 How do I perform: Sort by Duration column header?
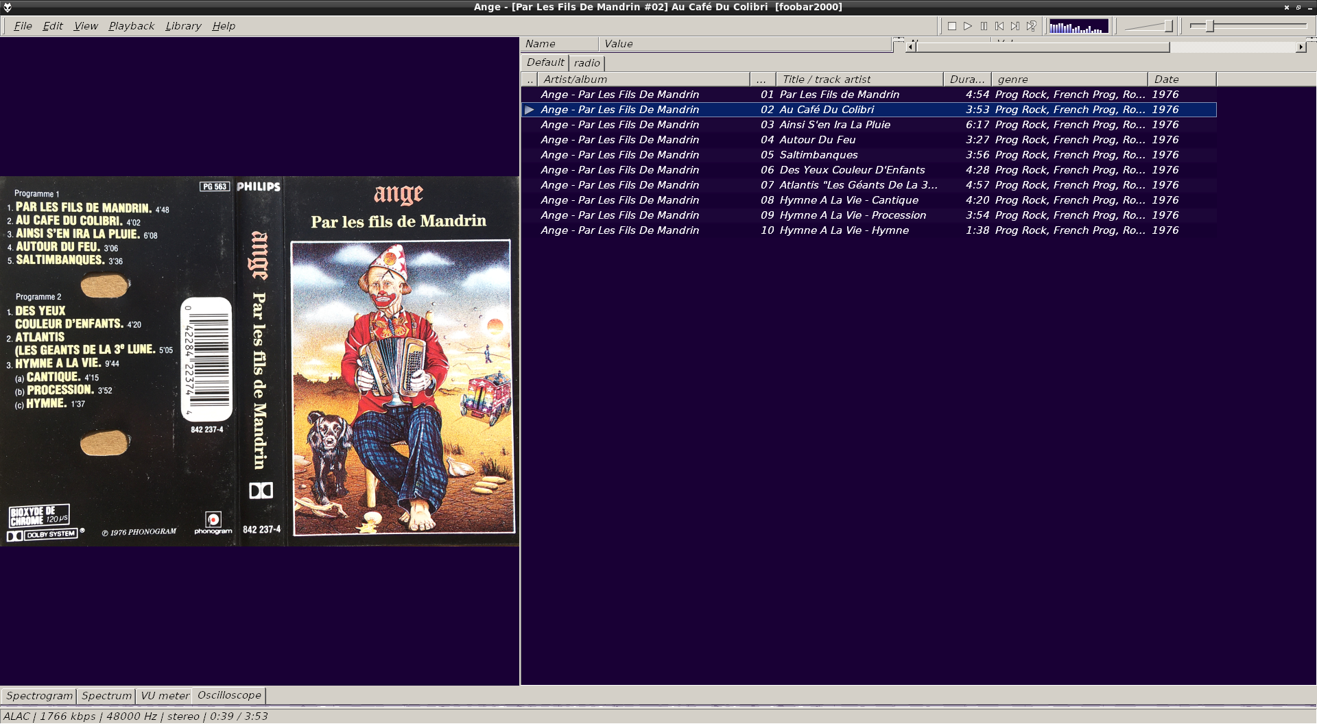[968, 80]
